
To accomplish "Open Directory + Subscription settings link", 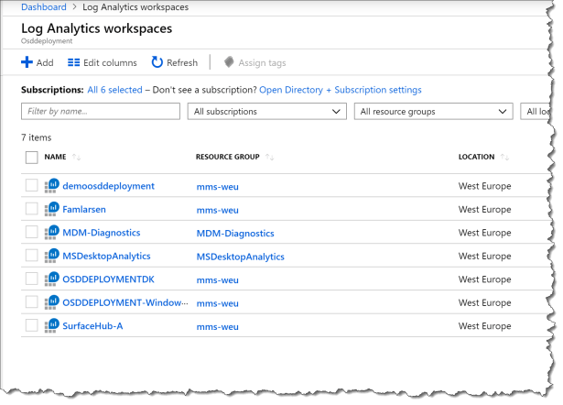I will (341, 90).
